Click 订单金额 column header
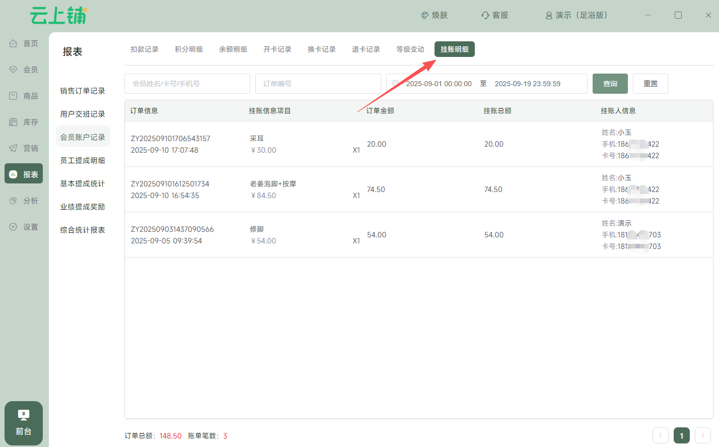This screenshot has width=719, height=447. 380,111
